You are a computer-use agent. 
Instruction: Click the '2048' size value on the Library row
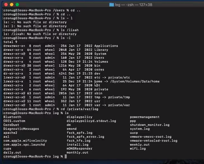click(x=62, y=50)
